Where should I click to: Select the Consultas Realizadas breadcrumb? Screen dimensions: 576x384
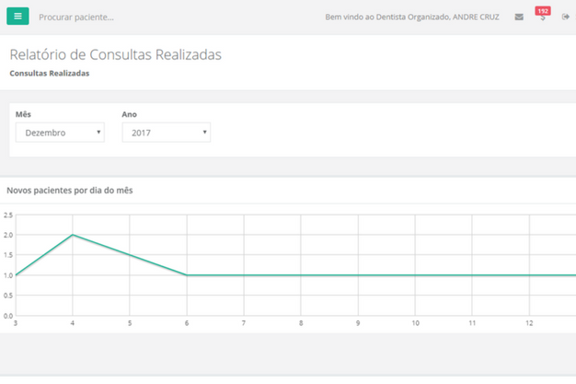click(x=50, y=73)
